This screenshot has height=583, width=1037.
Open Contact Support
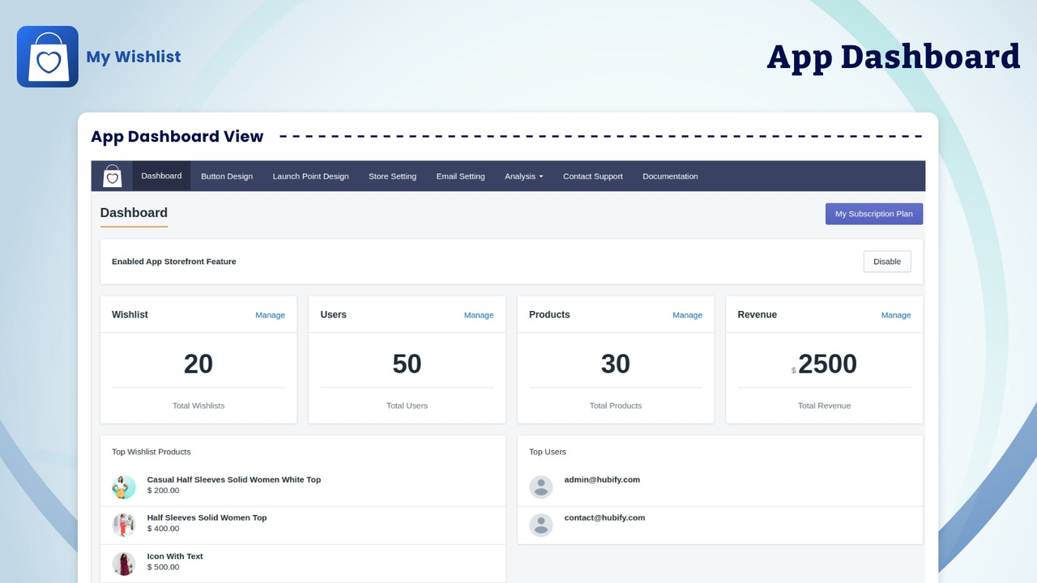(592, 176)
